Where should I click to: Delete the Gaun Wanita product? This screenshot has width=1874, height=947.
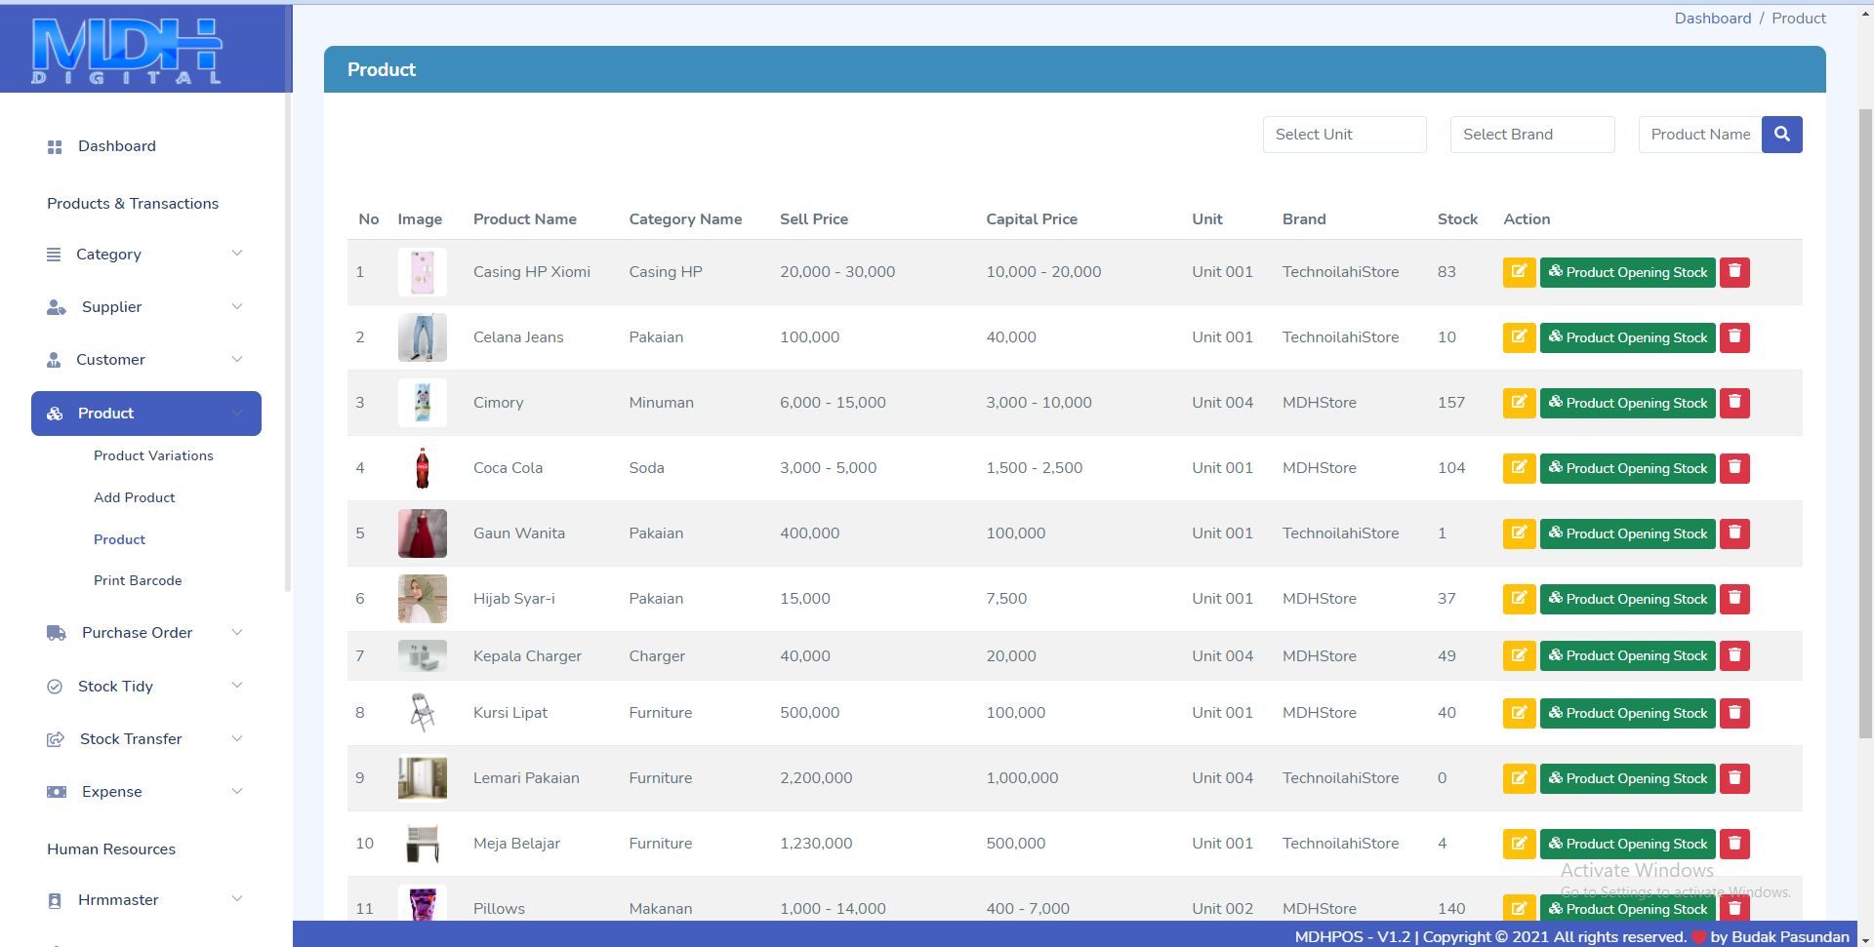click(x=1734, y=533)
